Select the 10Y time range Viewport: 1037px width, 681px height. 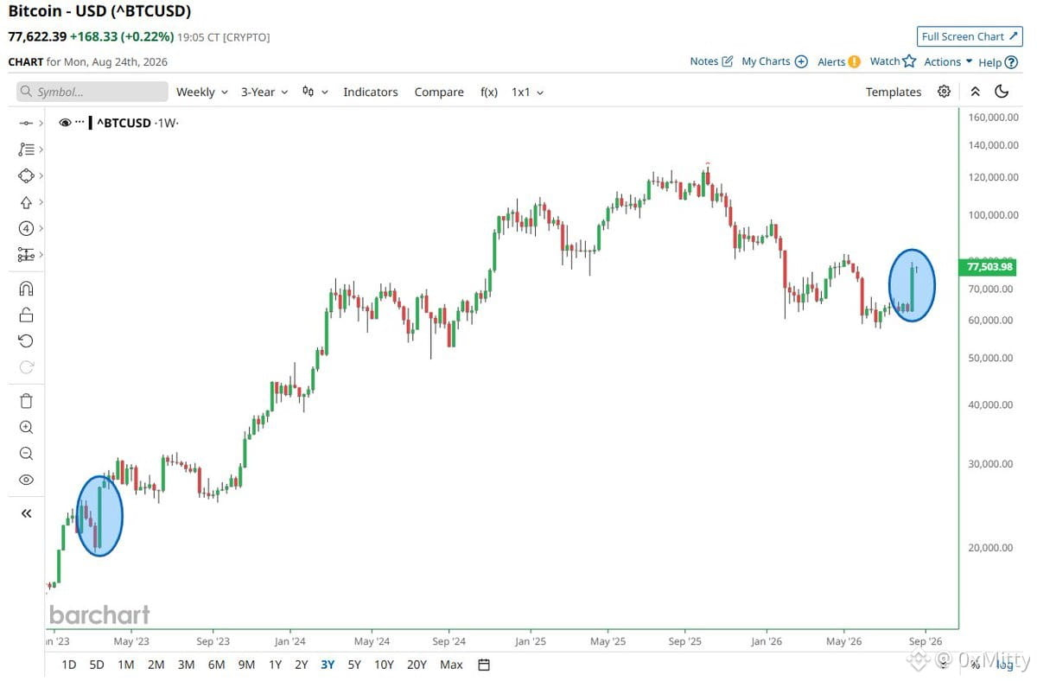(x=384, y=665)
